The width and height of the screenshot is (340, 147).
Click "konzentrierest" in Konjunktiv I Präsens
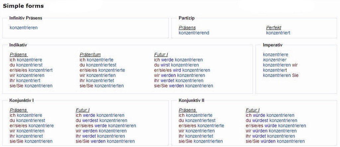(x=31, y=120)
